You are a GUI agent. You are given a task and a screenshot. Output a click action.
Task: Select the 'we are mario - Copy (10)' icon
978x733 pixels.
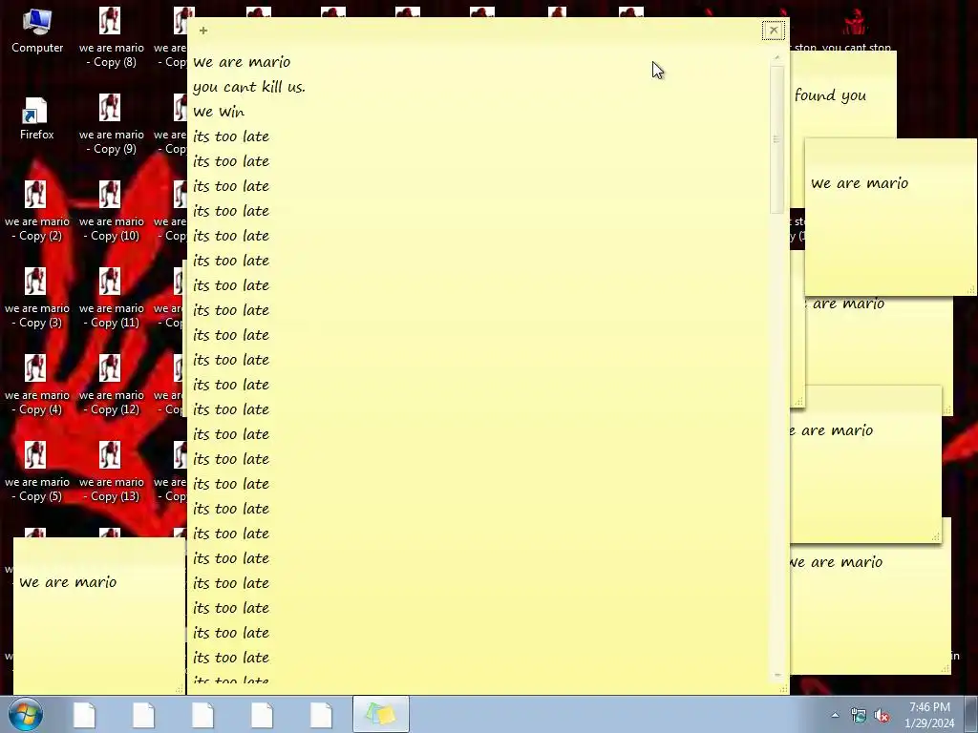pyautogui.click(x=111, y=211)
